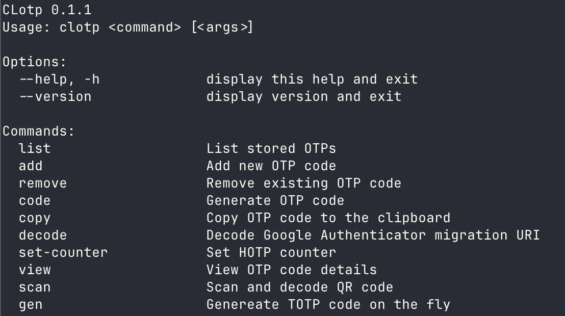This screenshot has width=565, height=316.
Task: Click the 'list' command name
Action: tap(35, 148)
